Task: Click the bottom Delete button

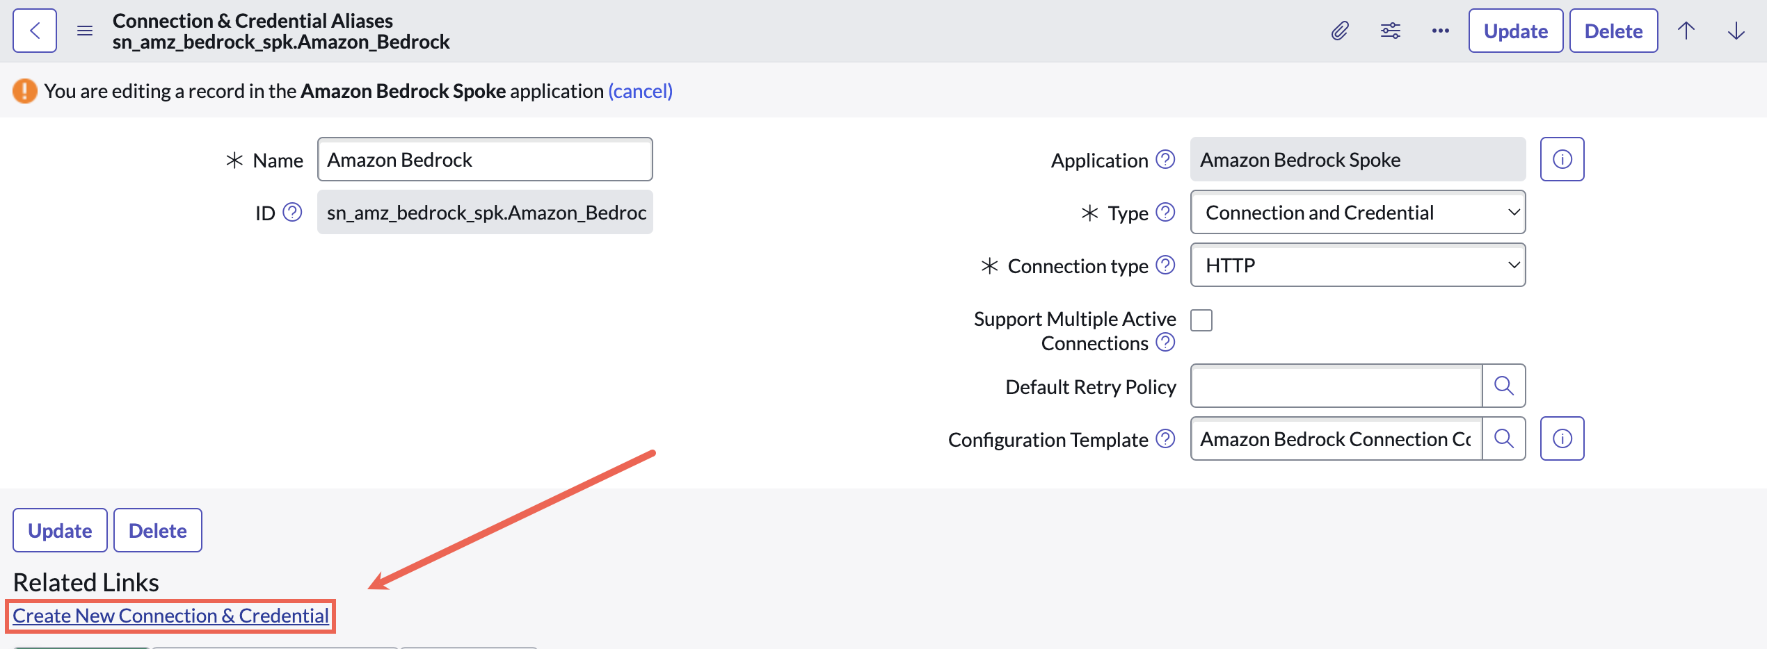Action: 158,530
